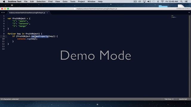Open the Tab Size: 4 selector

point(169,99)
